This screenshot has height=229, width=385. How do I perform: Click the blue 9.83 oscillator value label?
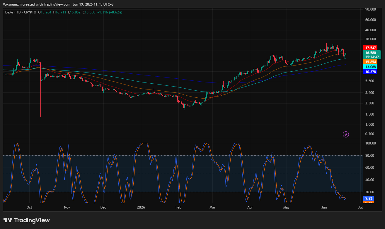[368, 198]
